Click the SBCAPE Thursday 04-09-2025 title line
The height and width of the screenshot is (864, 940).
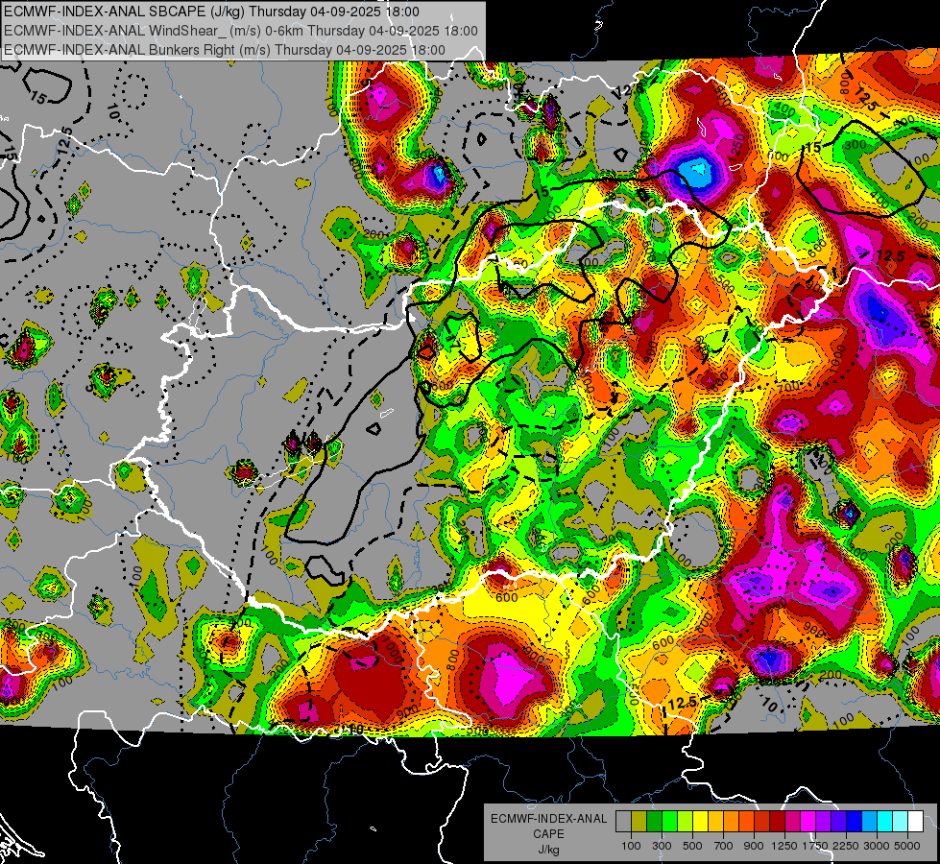211,12
